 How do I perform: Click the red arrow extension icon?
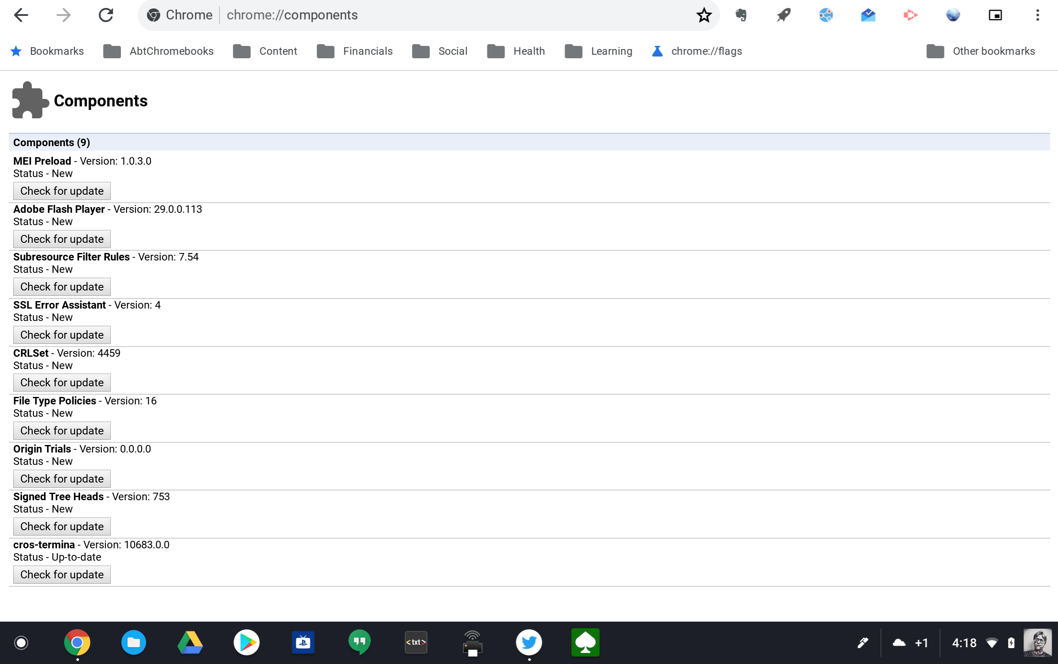910,15
